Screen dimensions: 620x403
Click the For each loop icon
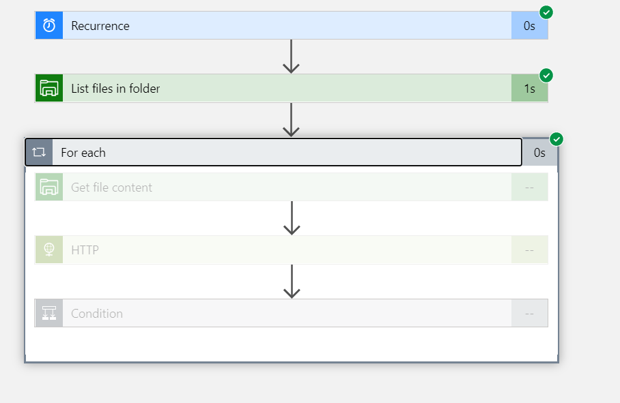pos(39,153)
